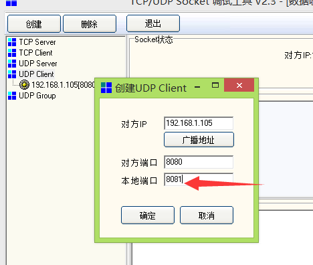The image size is (313, 265).
Task: Click the 创建 button in the toolbar
Action: point(34,23)
